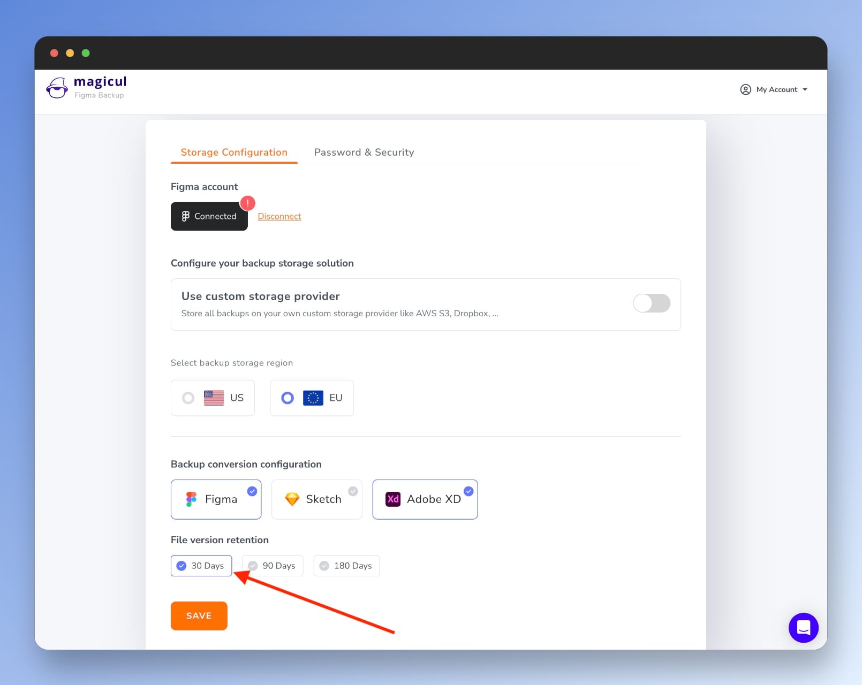862x685 pixels.
Task: Open the Storage Configuration tab
Action: click(234, 152)
